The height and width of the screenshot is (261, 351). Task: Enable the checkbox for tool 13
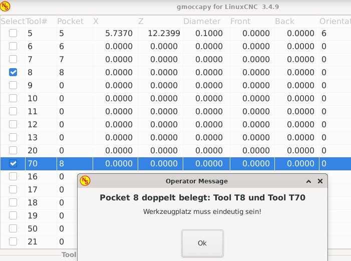13,137
